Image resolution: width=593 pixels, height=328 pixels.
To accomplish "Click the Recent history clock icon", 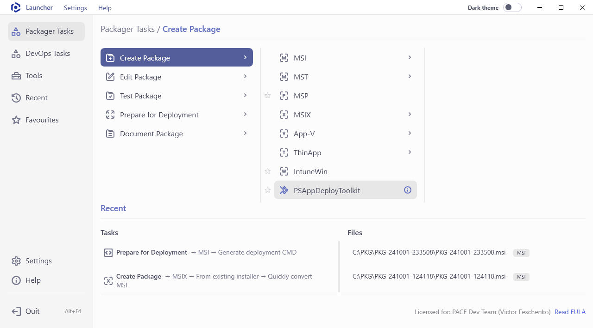I will click(x=16, y=98).
